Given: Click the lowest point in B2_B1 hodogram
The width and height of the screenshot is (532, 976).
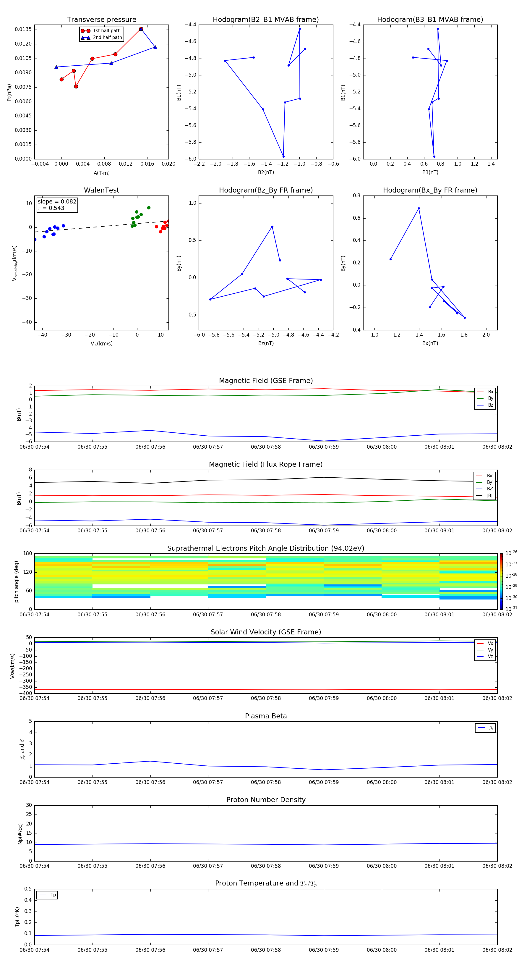Looking at the screenshot, I should tap(283, 156).
